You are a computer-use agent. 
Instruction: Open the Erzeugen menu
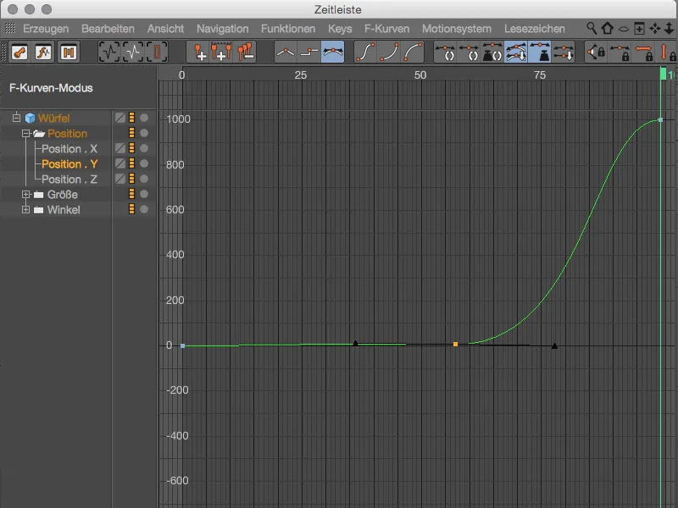[46, 29]
